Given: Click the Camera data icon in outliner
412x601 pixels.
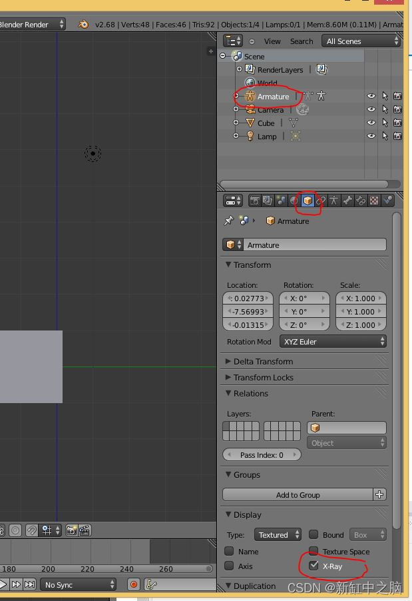Looking at the screenshot, I should click(x=302, y=110).
